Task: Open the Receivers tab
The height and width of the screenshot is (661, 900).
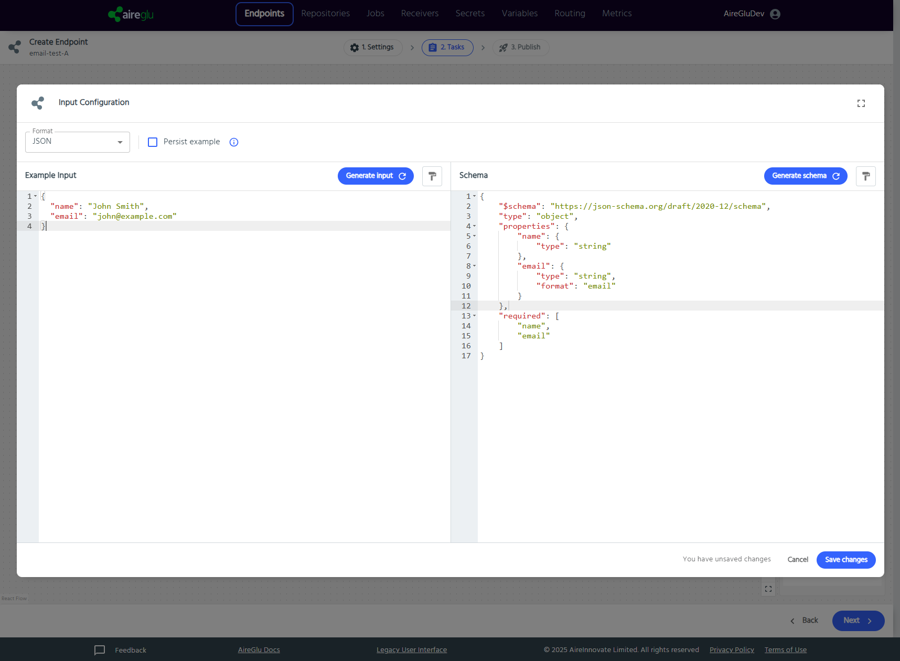Action: click(x=420, y=14)
